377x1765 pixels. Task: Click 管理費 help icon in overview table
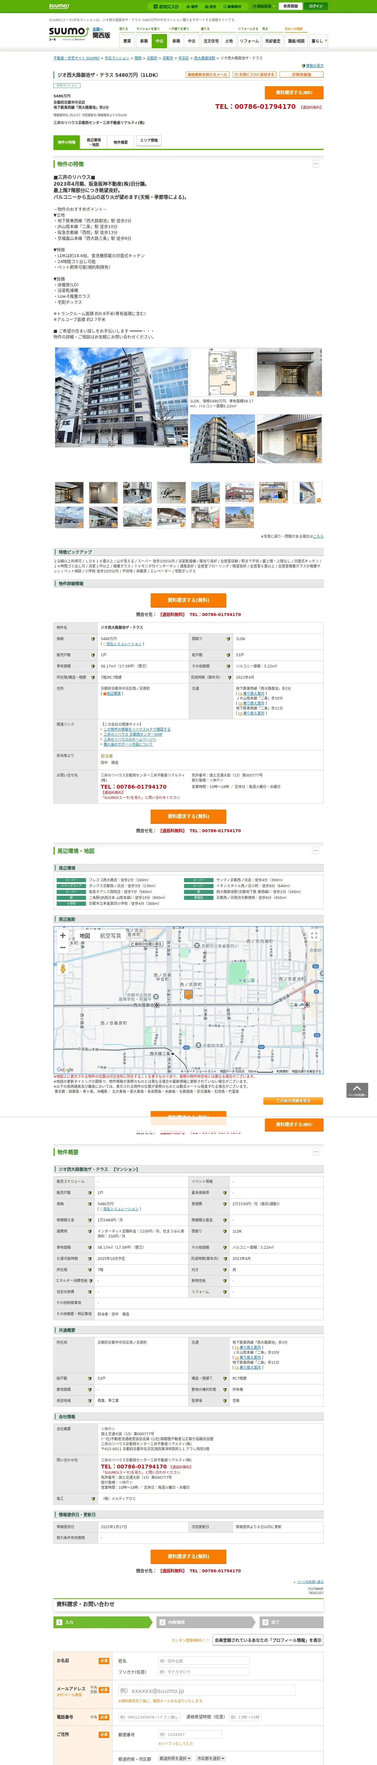coord(225,1204)
